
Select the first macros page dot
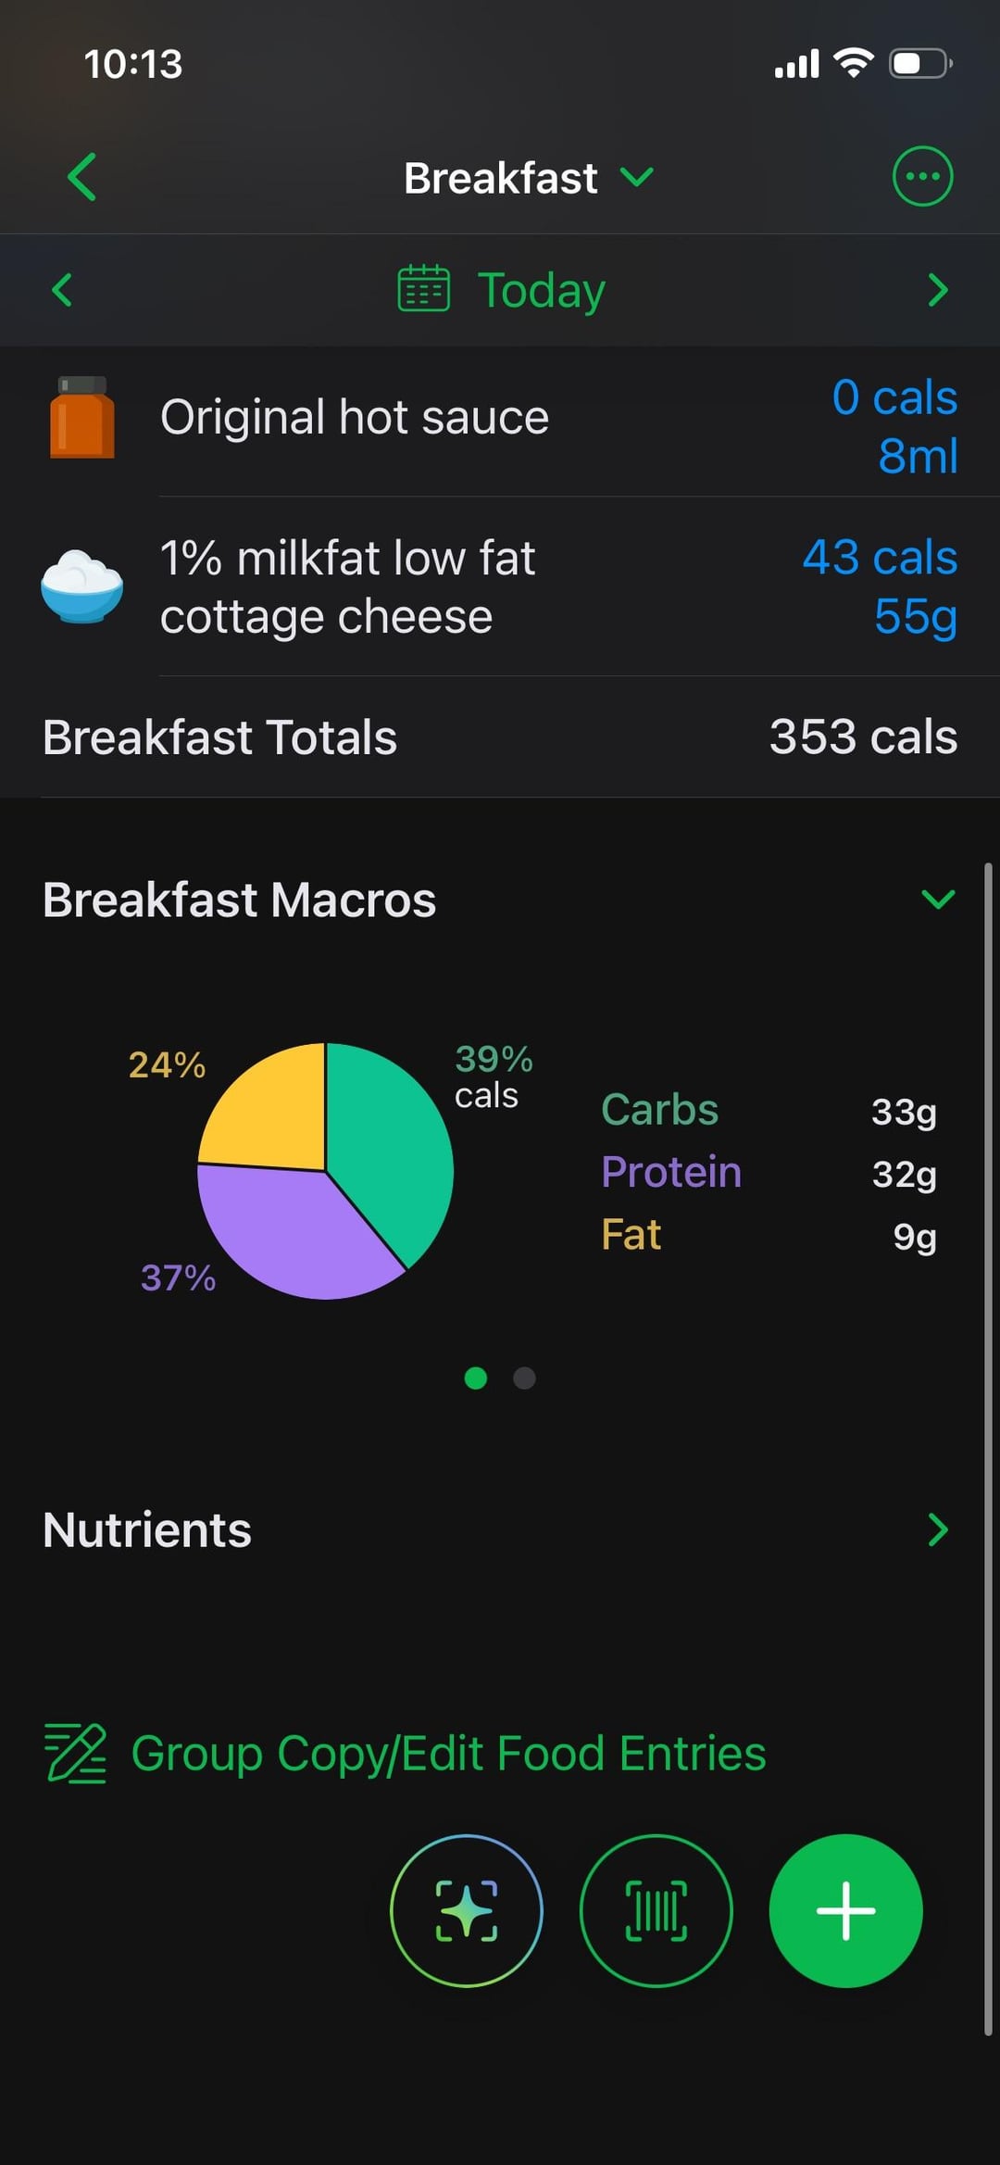476,1378
